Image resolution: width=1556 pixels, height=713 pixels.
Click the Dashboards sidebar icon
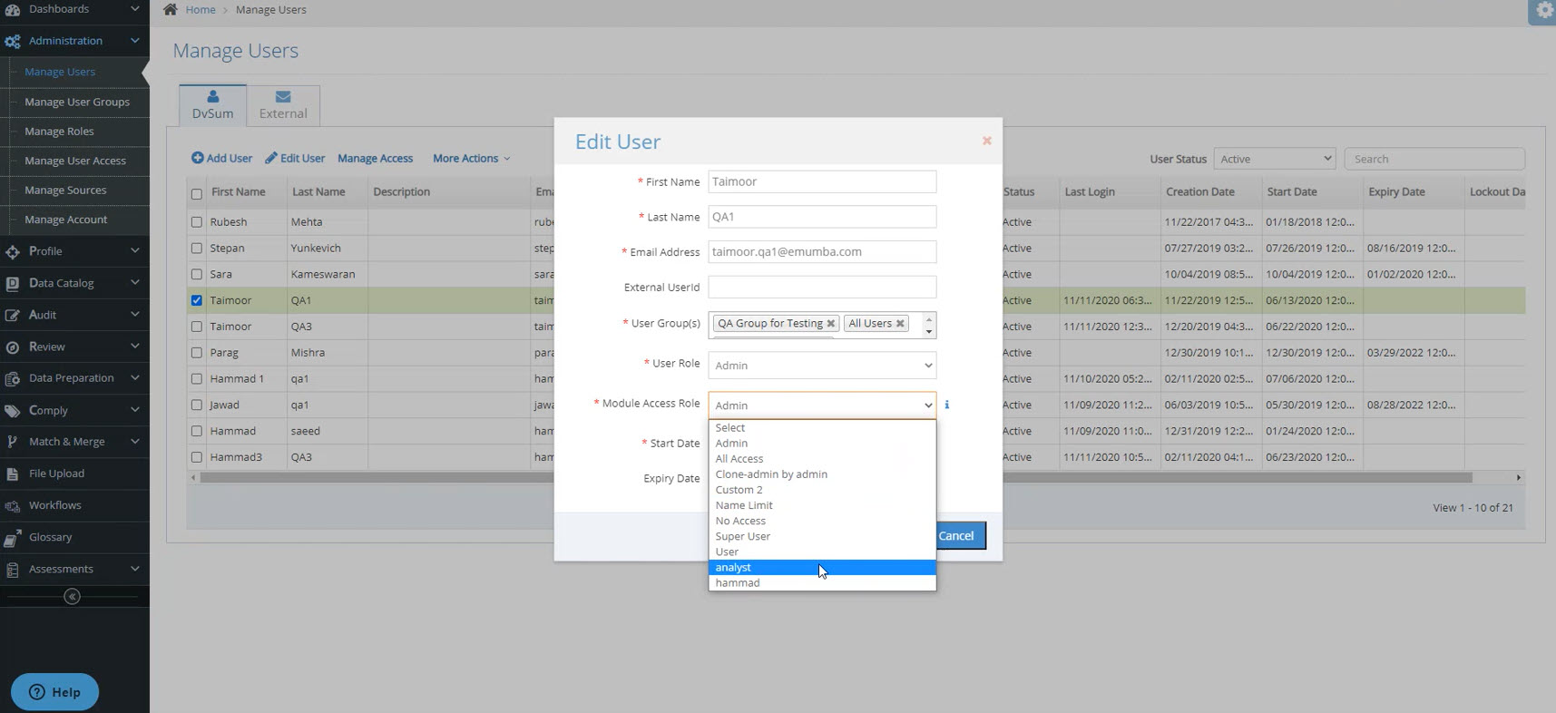(13, 9)
